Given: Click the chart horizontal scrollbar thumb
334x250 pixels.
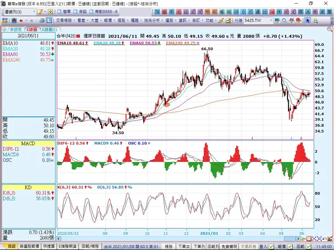Looking at the screenshot, I should pyautogui.click(x=290, y=239).
